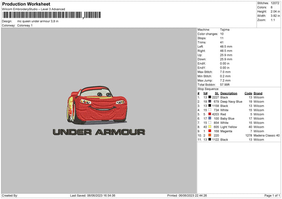
Task: Click the barcode at the top
Action: (52, 15)
